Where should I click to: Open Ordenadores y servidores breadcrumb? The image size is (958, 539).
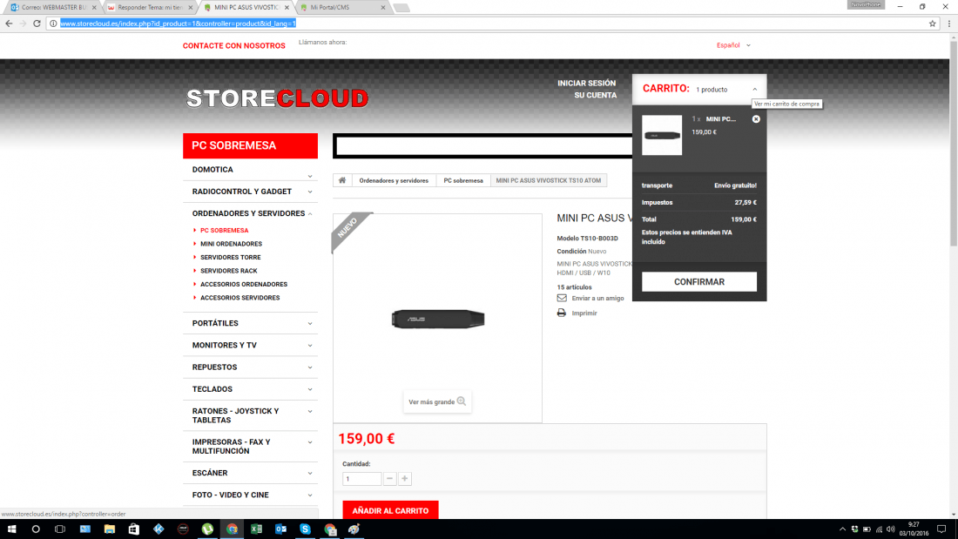click(x=394, y=180)
